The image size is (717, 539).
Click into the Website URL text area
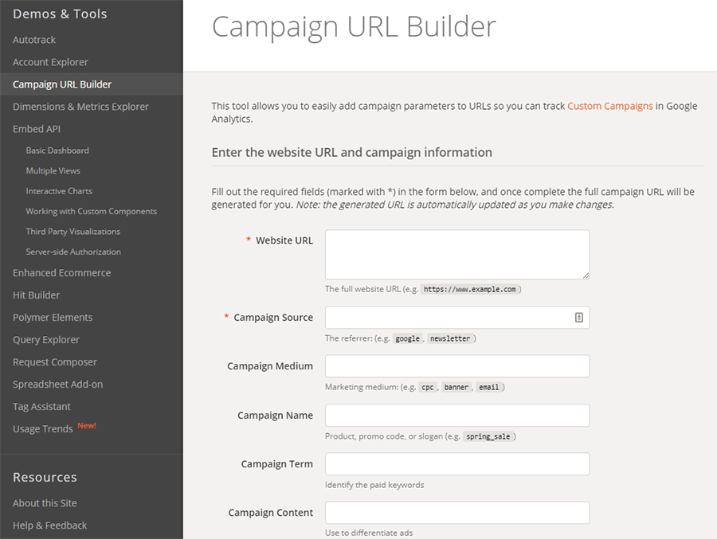457,255
